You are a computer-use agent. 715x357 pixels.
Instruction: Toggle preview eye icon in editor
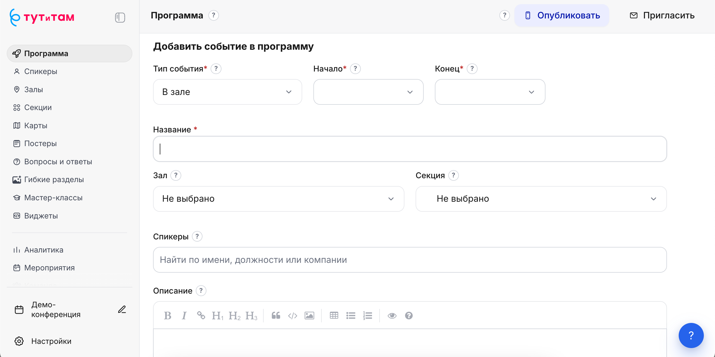pos(392,316)
